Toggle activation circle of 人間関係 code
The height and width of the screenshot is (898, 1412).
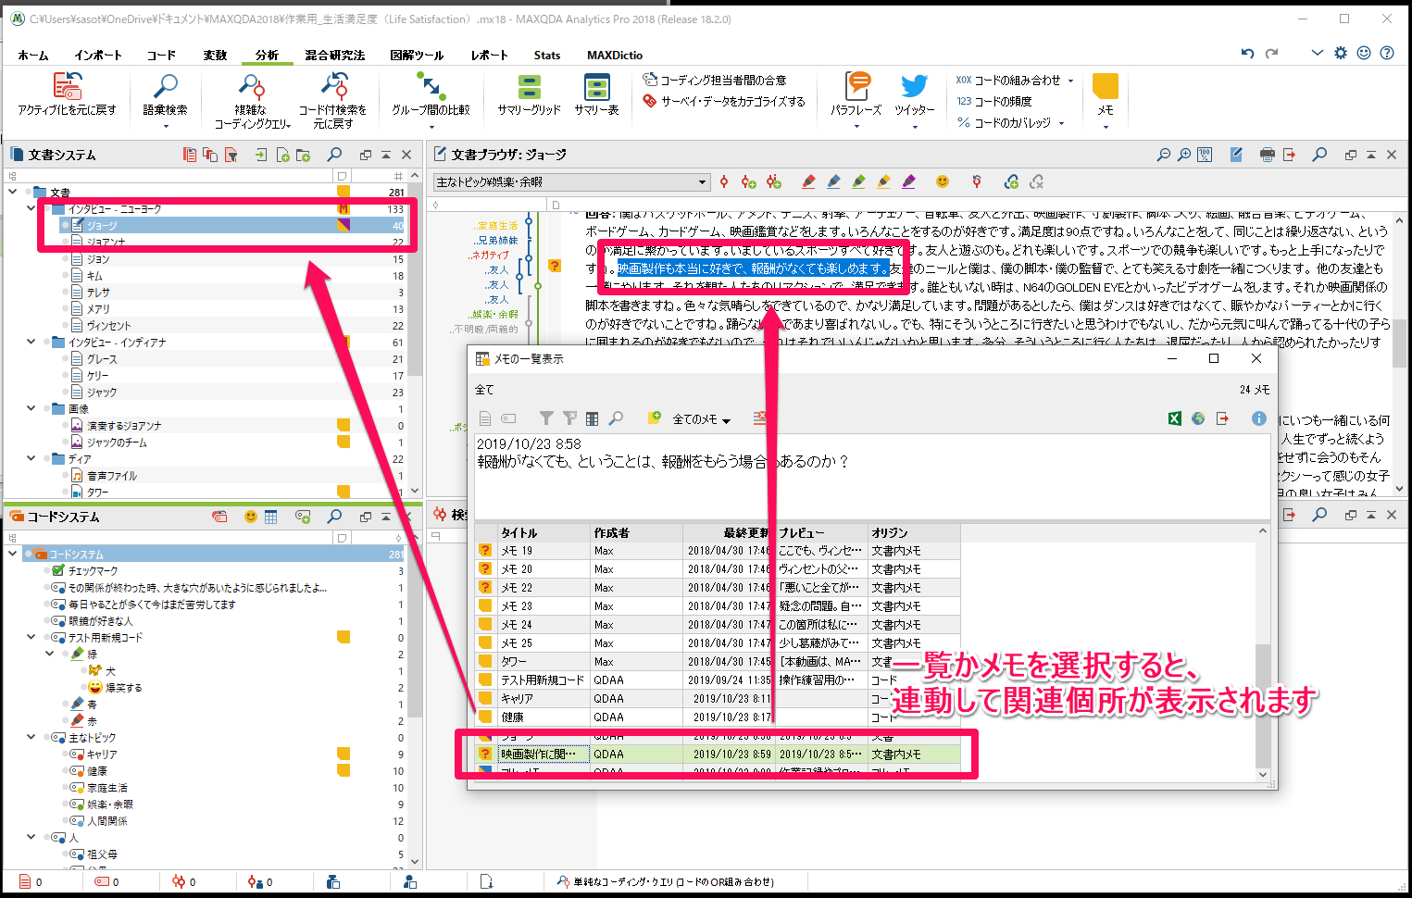click(65, 821)
